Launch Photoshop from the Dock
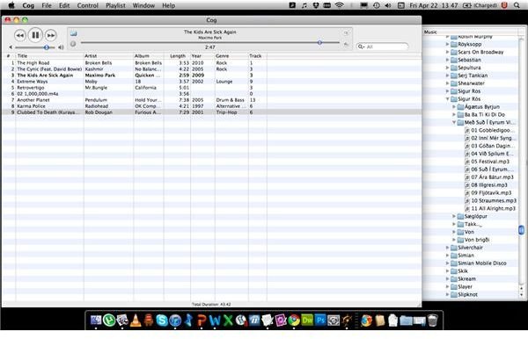The width and height of the screenshot is (528, 339). point(320,321)
